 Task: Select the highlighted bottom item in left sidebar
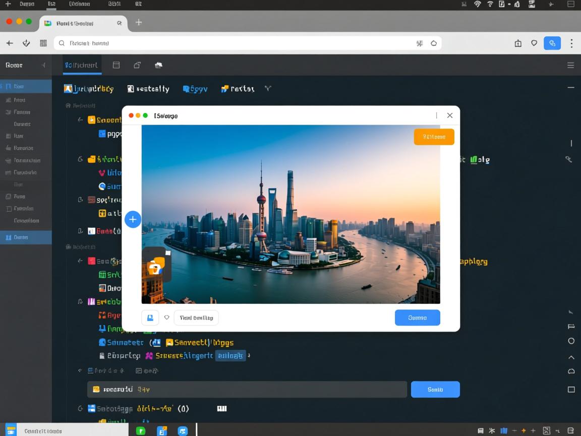pos(26,237)
